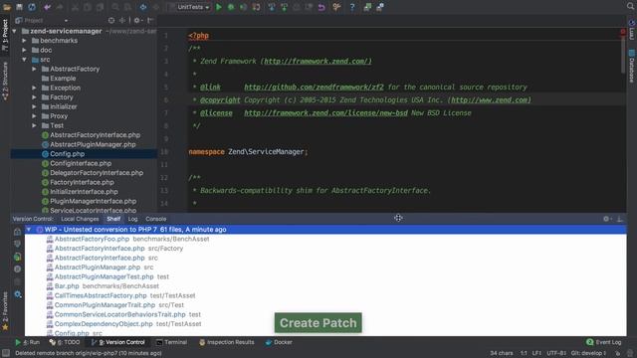
Task: Run with coverage icon next to debug
Action: [x=243, y=7]
